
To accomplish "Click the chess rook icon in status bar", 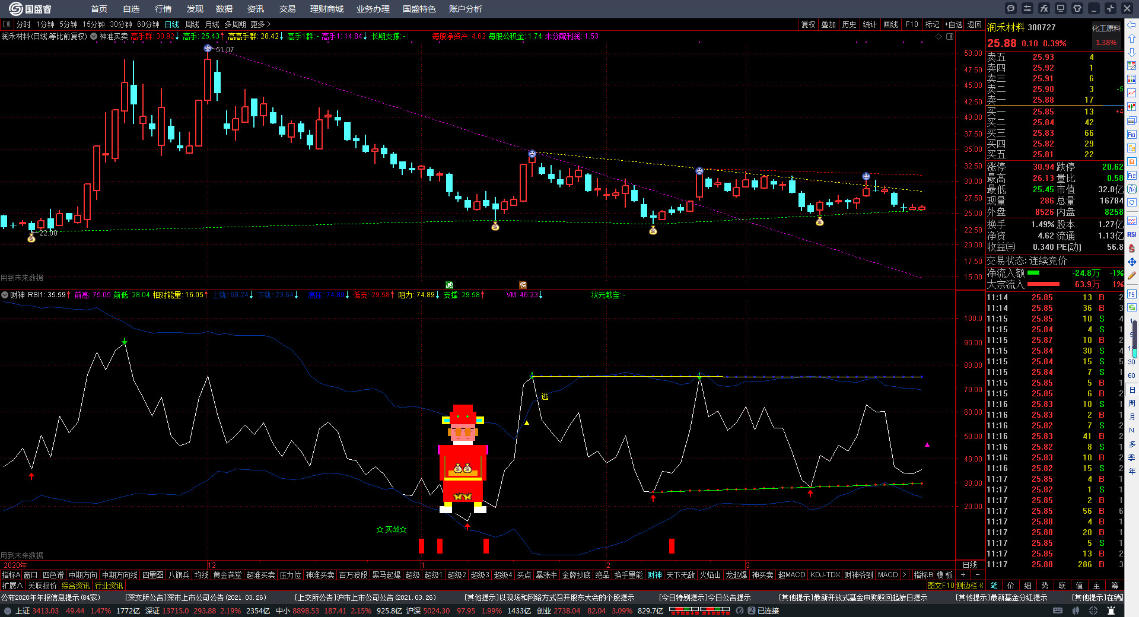I will tap(1111, 610).
